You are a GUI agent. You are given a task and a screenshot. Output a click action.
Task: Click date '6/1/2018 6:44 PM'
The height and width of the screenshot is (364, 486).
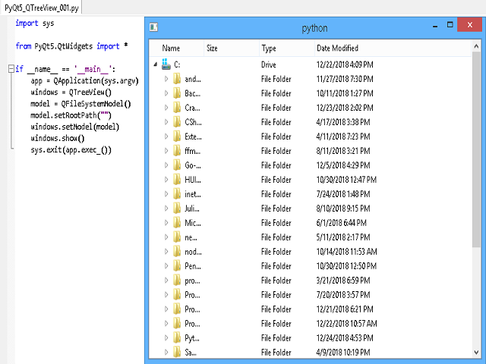[x=341, y=223]
